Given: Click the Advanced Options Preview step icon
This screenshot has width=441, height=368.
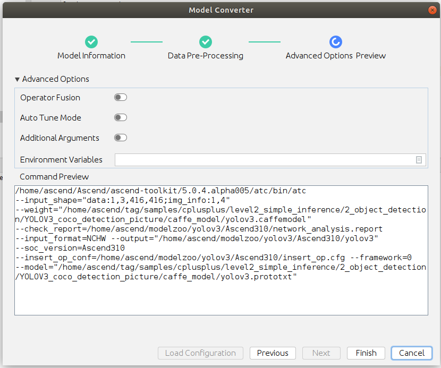Looking at the screenshot, I should pyautogui.click(x=336, y=42).
